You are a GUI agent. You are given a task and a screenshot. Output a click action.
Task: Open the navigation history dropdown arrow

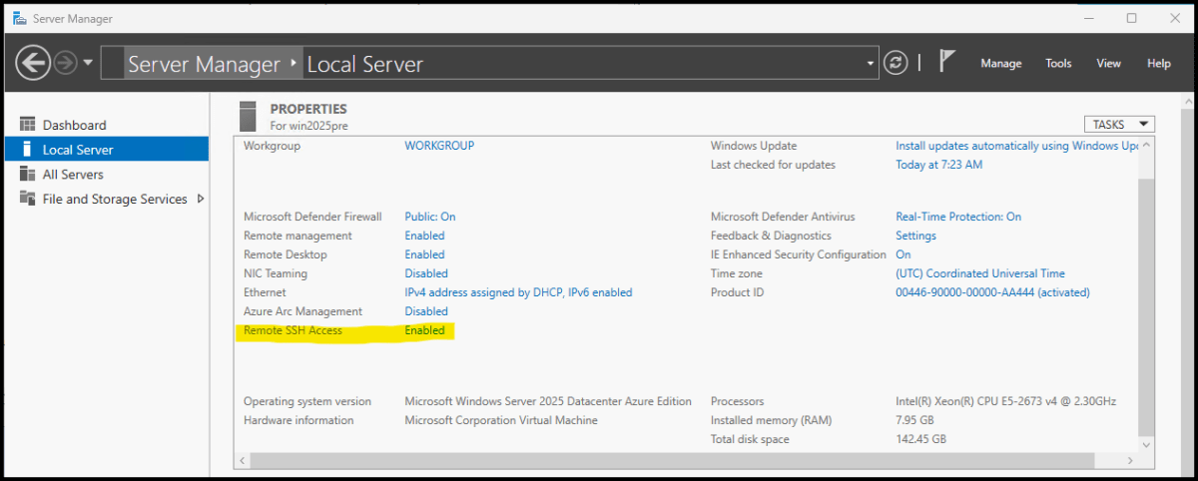pyautogui.click(x=88, y=63)
